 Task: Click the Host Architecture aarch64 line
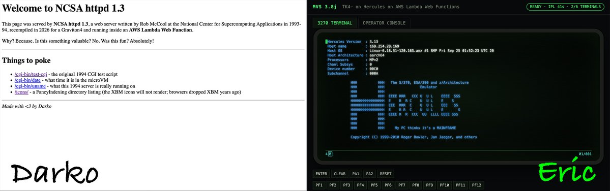point(356,55)
